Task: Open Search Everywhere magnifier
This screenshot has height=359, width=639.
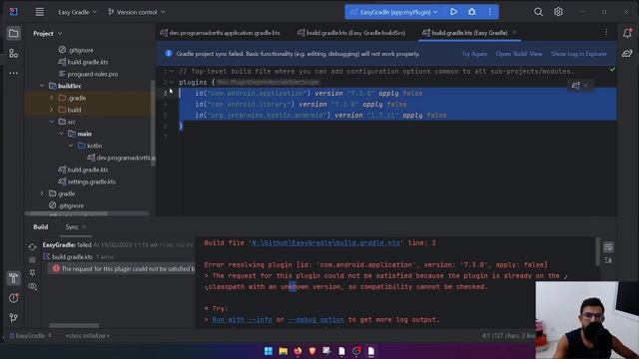Action: coord(538,12)
